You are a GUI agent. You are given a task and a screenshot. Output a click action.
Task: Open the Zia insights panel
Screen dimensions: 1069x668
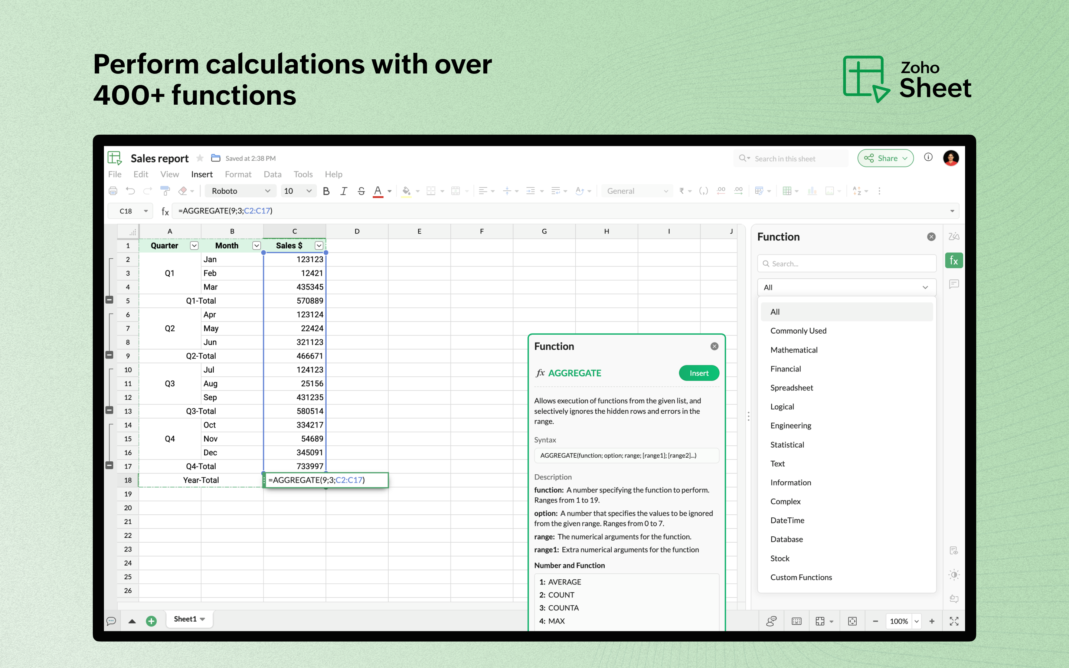[x=954, y=236]
